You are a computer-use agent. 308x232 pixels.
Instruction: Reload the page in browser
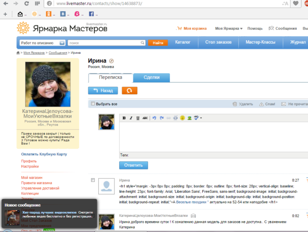(x=26, y=4)
